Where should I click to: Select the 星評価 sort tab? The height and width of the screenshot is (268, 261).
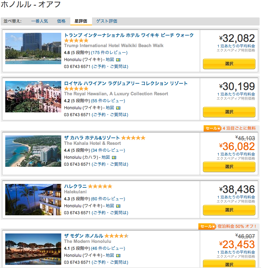(81, 21)
